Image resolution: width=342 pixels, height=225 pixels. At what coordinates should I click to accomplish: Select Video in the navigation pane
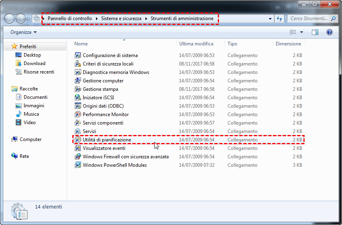[30, 123]
